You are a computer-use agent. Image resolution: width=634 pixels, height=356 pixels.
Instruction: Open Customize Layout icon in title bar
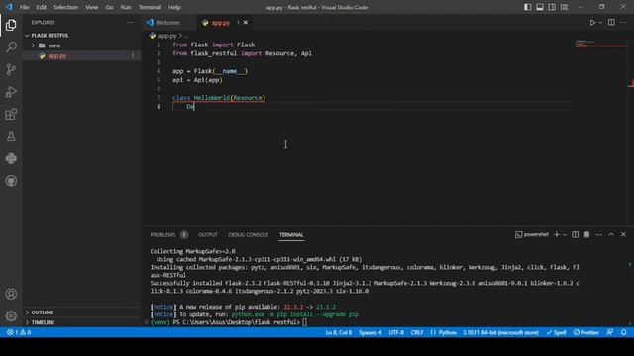pyautogui.click(x=564, y=7)
